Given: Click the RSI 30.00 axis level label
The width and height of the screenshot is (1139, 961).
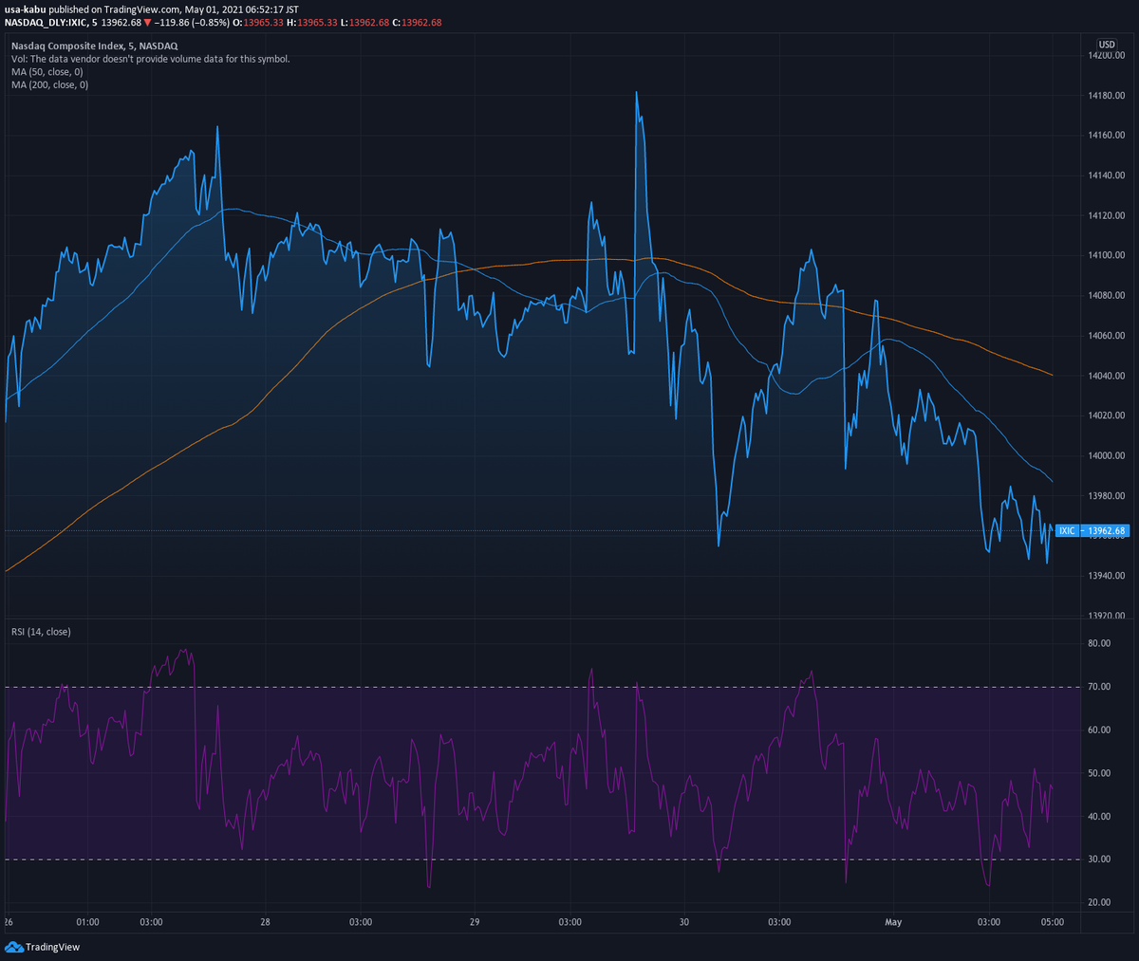Looking at the screenshot, I should [1099, 859].
